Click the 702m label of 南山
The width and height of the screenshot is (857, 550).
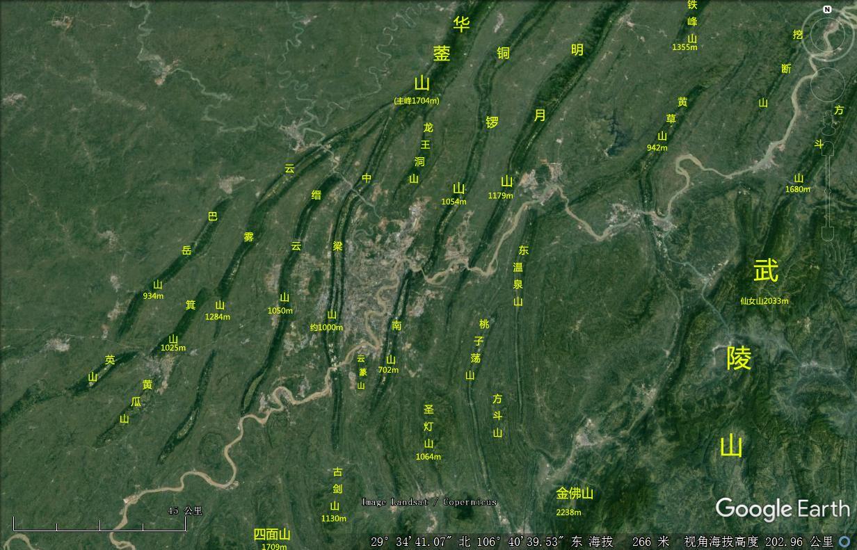pos(388,370)
